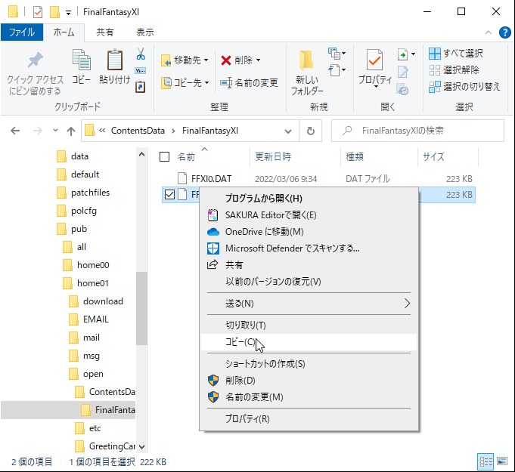Choose Open with program (プログラムから開く)
Image resolution: width=515 pixels, height=472 pixels.
pyautogui.click(x=309, y=198)
